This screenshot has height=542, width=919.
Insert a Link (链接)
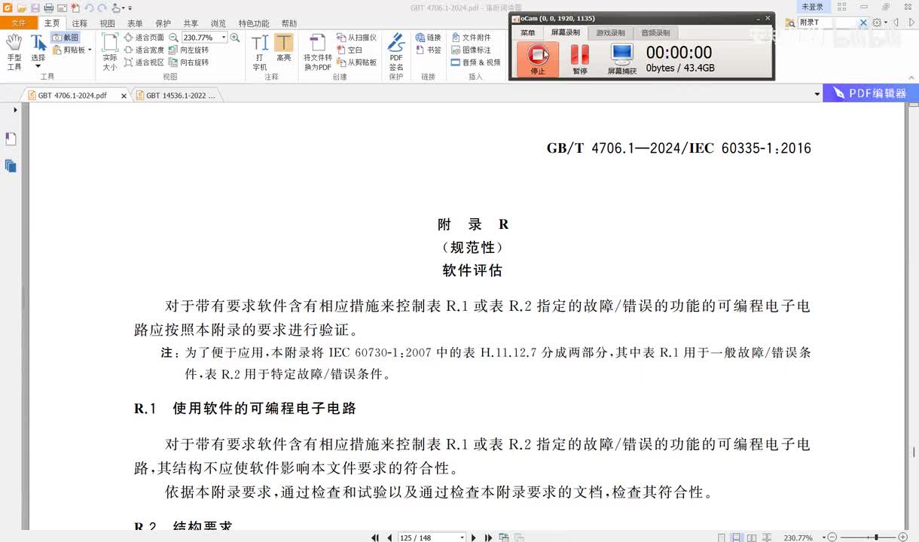click(x=429, y=37)
